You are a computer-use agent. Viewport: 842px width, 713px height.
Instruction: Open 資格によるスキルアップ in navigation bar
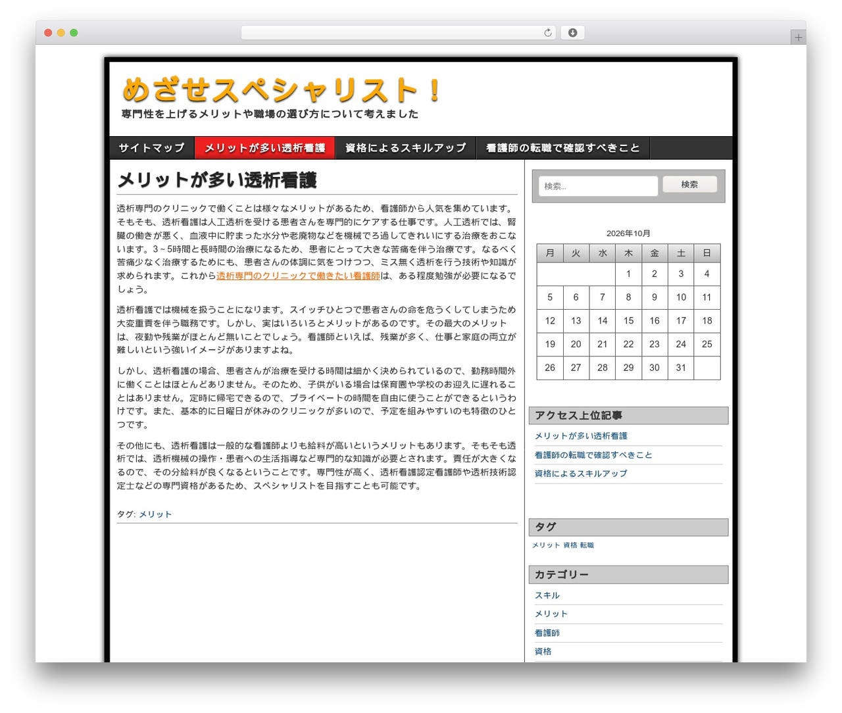(x=405, y=148)
